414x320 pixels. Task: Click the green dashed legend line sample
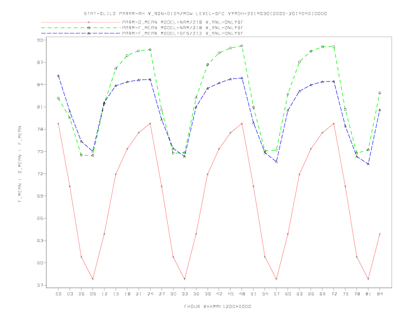coord(81,28)
